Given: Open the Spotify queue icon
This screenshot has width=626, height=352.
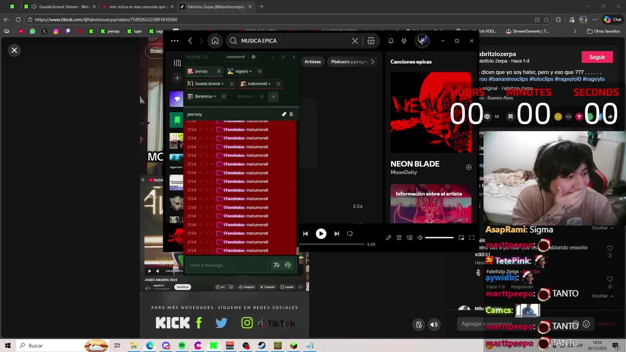Looking at the screenshot, I should tap(399, 238).
